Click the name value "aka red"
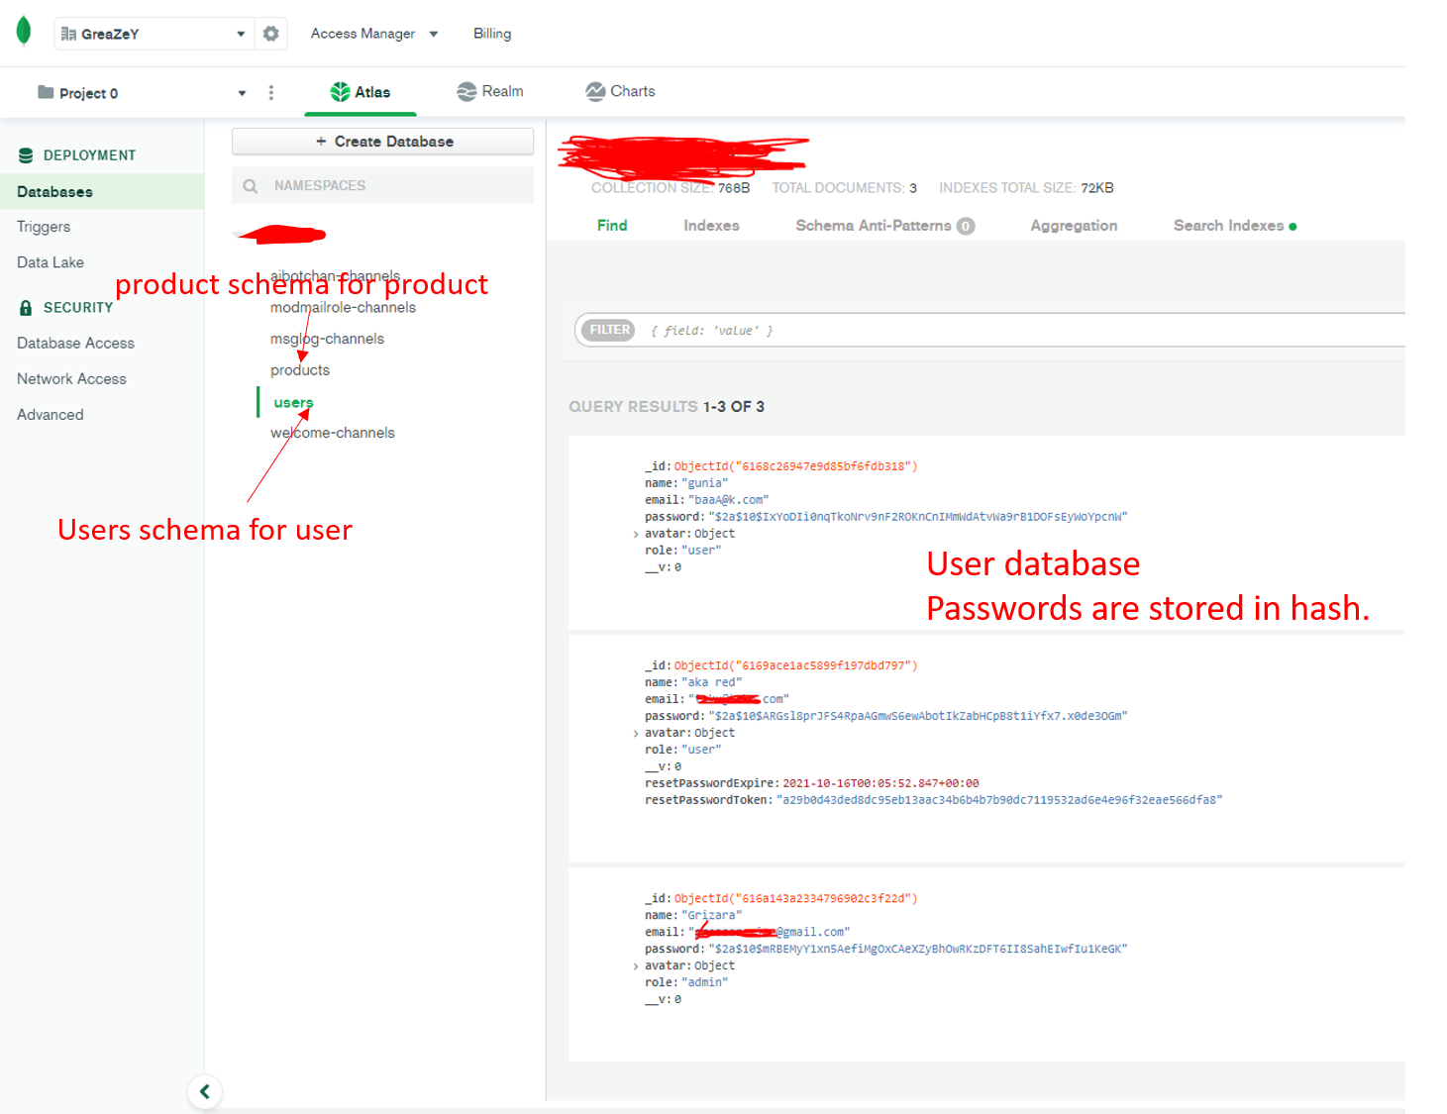The image size is (1447, 1114). pos(711,682)
